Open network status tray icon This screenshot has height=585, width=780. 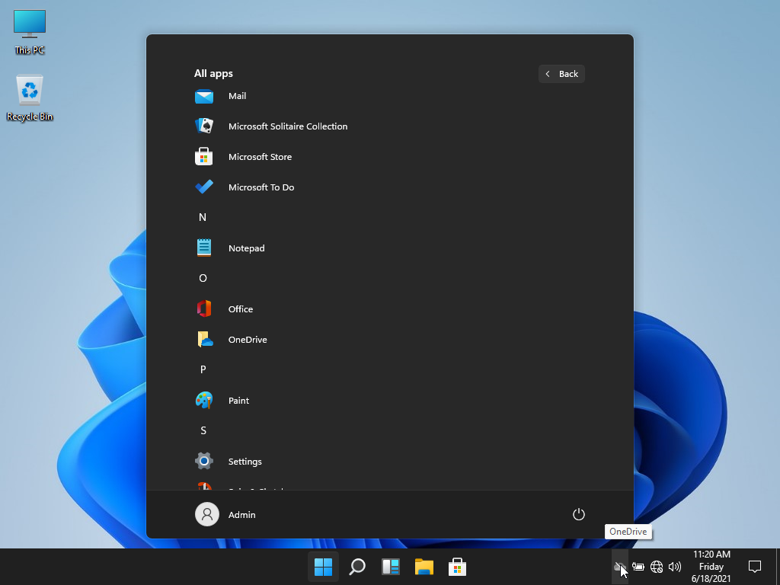pos(657,567)
